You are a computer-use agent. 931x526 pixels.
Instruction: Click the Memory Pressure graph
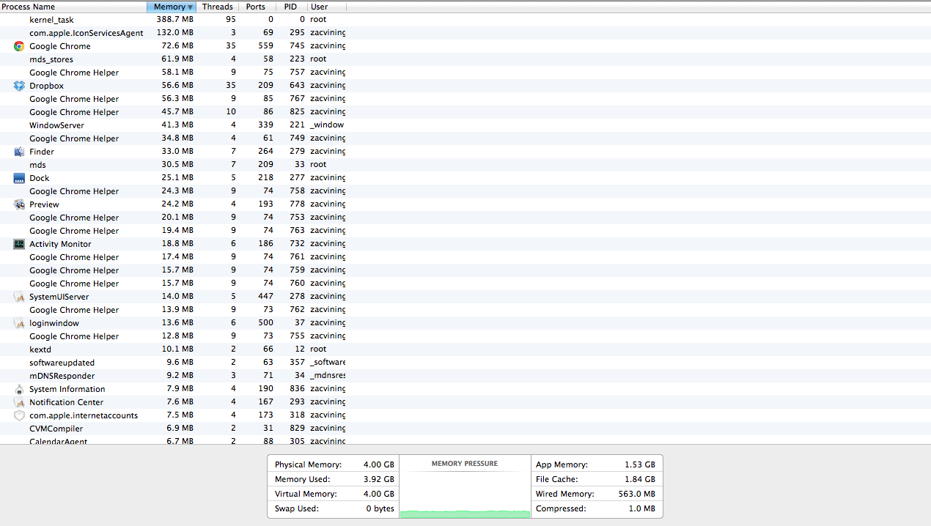(465, 486)
